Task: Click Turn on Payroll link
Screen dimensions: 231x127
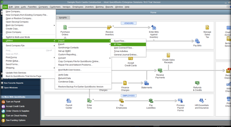Action: click(13, 102)
